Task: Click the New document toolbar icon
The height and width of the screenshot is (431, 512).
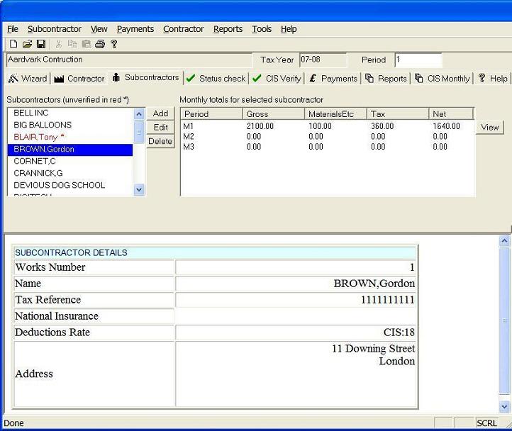Action: click(x=13, y=44)
